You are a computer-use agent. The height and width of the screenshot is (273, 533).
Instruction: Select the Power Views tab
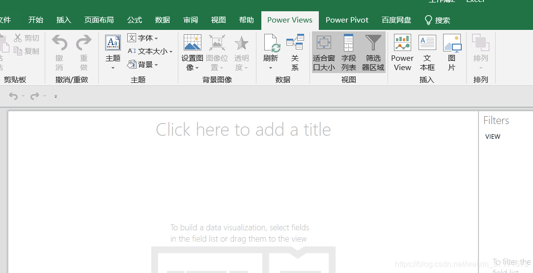click(290, 20)
